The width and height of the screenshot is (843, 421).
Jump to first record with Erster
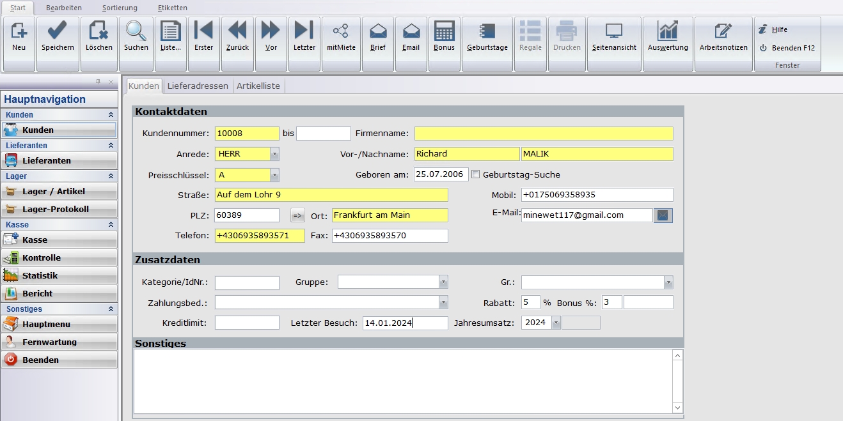pyautogui.click(x=203, y=31)
